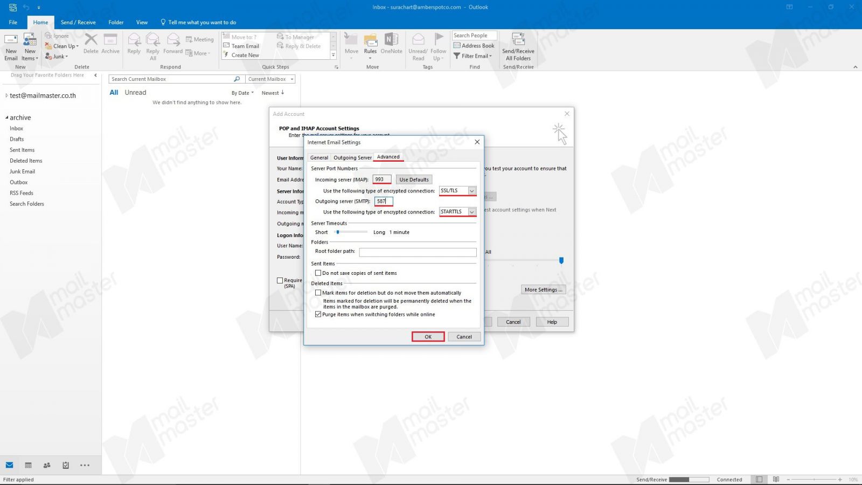The width and height of the screenshot is (862, 485).
Task: Switch to the View ribbon tab
Action: point(142,22)
